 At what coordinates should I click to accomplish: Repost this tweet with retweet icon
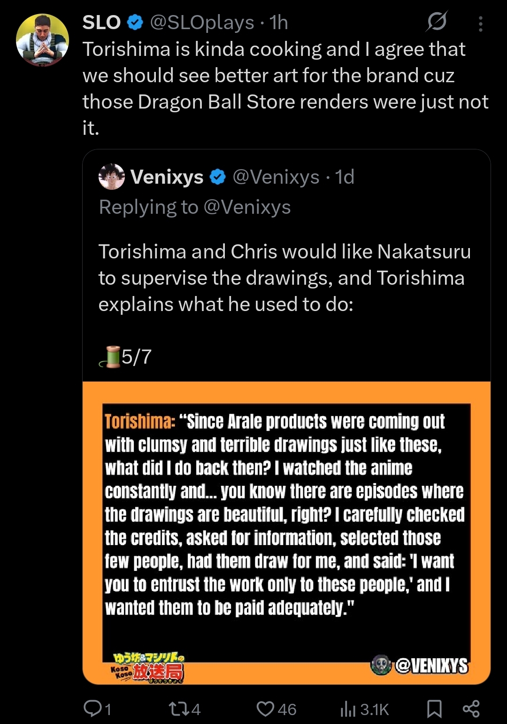click(178, 708)
